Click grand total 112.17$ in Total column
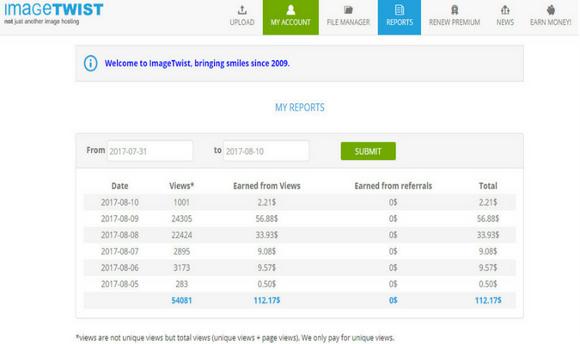 pyautogui.click(x=488, y=300)
